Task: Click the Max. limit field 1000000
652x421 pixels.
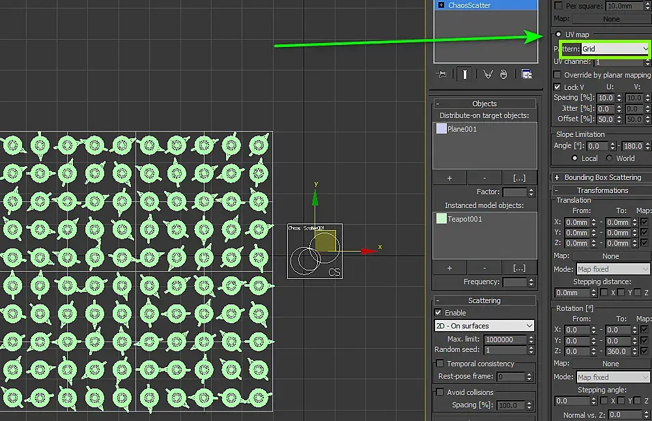Action: (506, 340)
